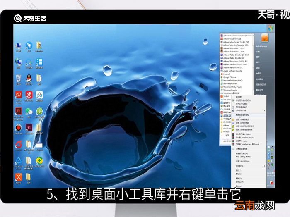
Task: Launch Adobe Creative Cloud from the programs list
Action: pos(231,39)
